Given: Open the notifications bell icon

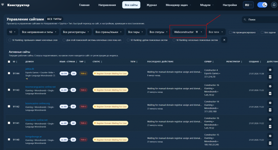Looking at the screenshot, I should pyautogui.click(x=274, y=5).
